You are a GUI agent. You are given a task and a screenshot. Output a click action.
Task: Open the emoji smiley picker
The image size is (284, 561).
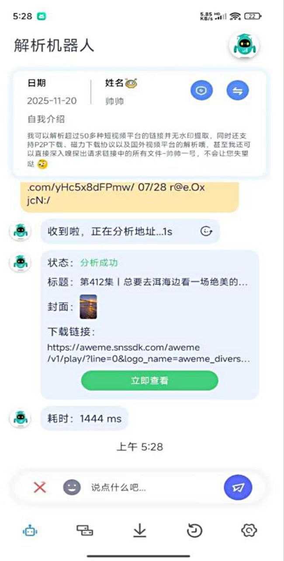(x=72, y=487)
